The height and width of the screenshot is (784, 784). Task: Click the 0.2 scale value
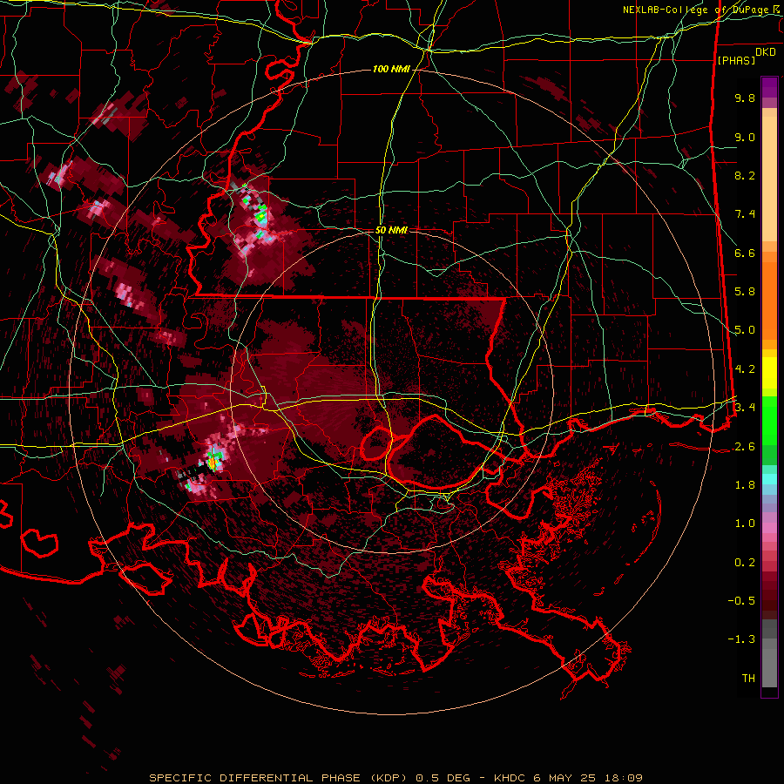point(745,563)
